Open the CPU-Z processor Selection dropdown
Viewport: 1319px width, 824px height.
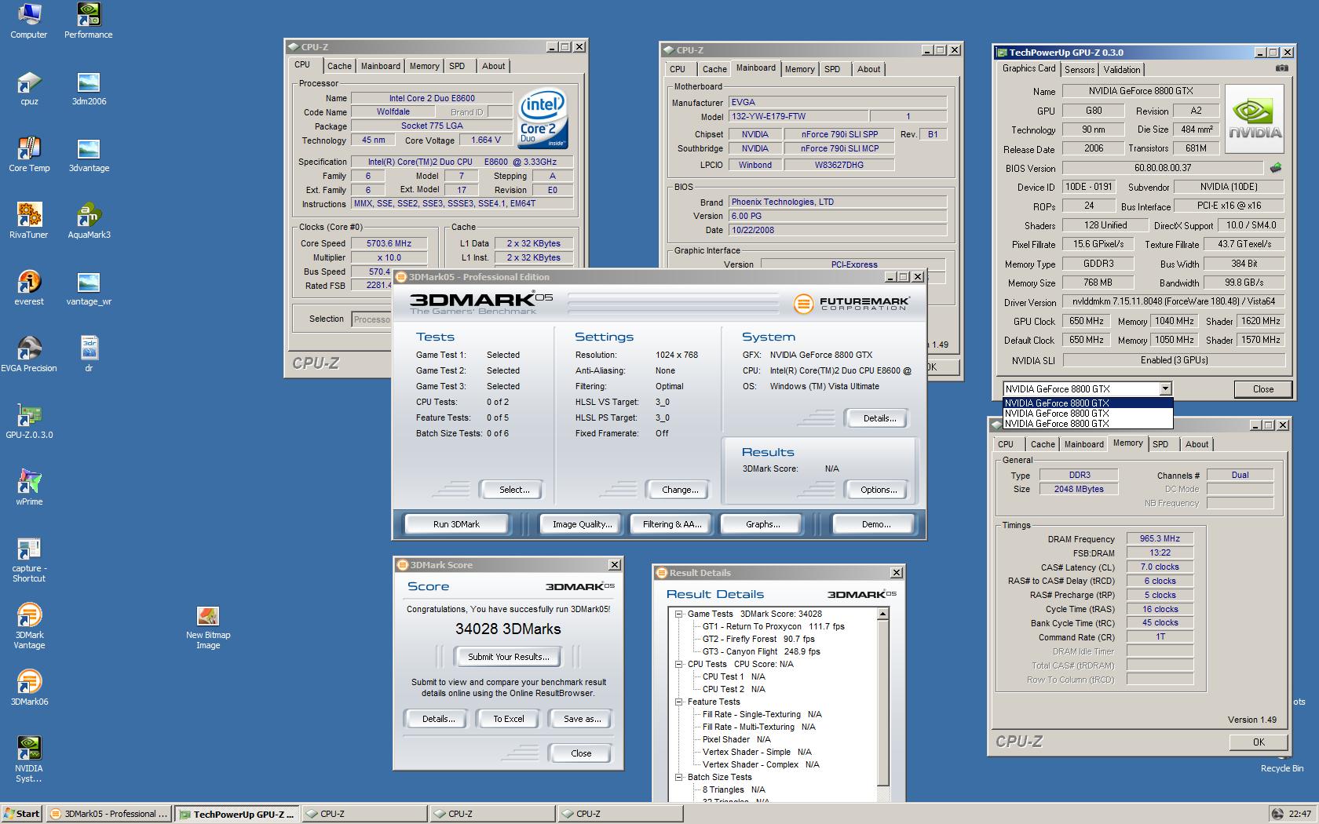click(x=371, y=319)
